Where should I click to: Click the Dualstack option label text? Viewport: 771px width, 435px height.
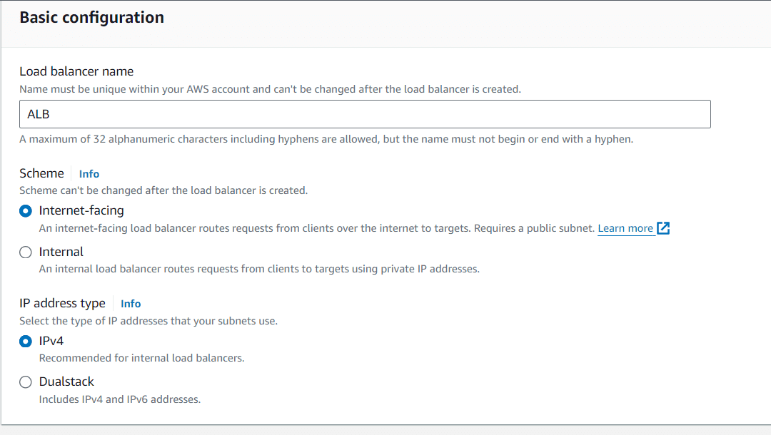click(66, 382)
